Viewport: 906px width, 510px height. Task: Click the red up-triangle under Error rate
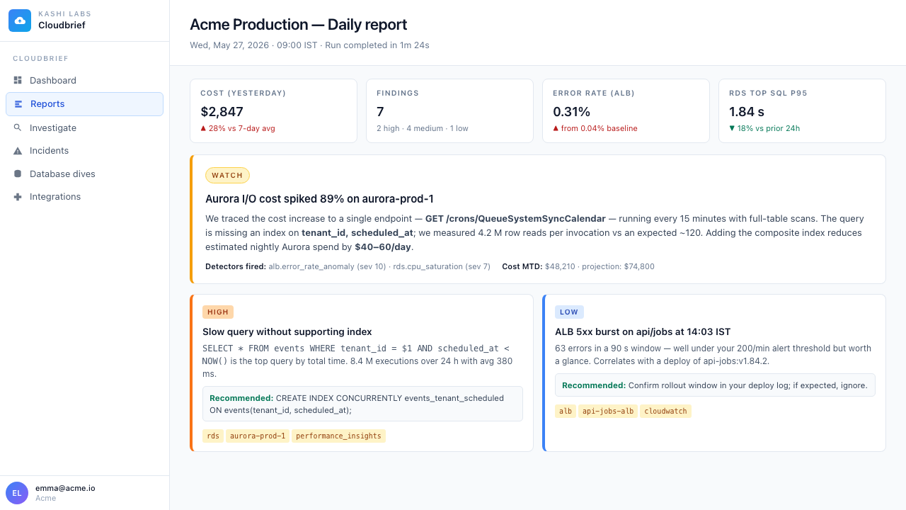tap(556, 128)
